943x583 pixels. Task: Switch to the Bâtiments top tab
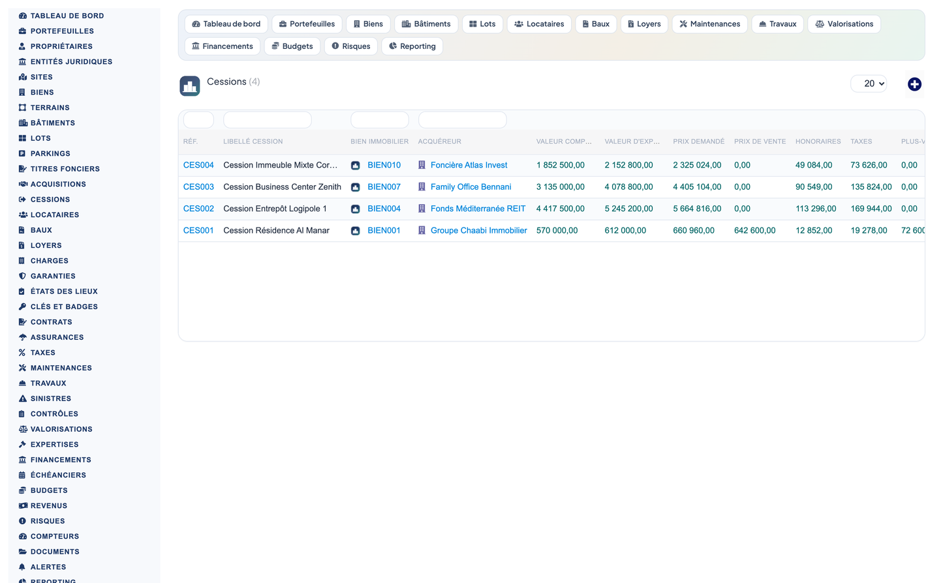[426, 24]
